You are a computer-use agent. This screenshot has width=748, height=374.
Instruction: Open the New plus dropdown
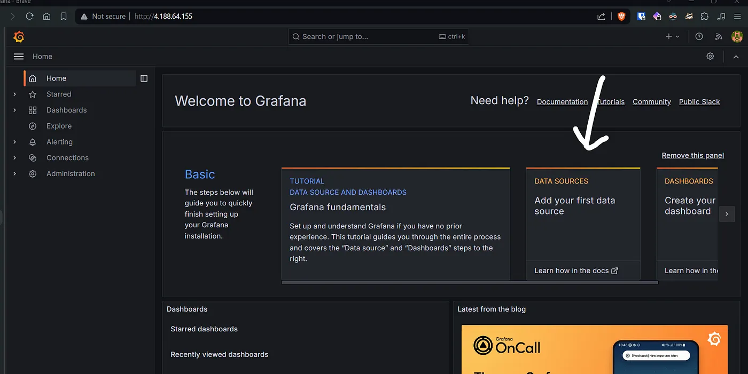[x=672, y=36]
